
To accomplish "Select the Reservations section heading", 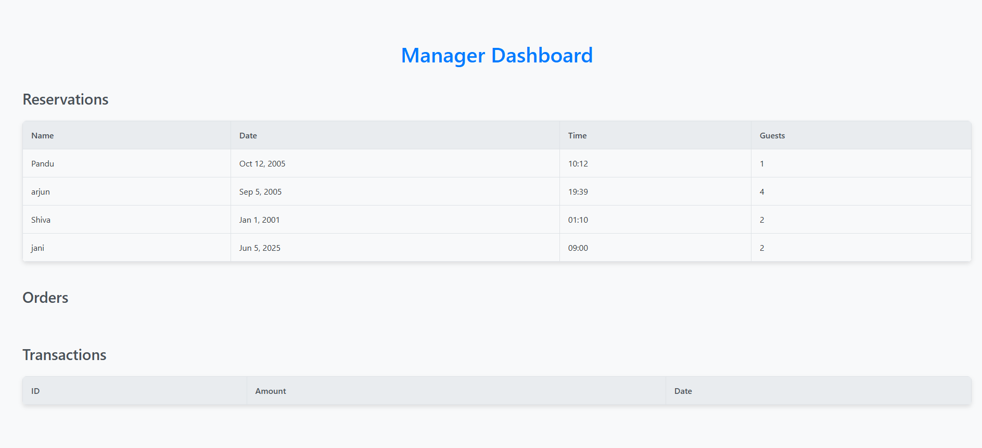I will click(66, 99).
